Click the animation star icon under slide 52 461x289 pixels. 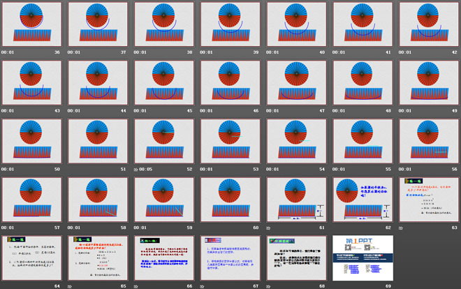(x=136, y=169)
